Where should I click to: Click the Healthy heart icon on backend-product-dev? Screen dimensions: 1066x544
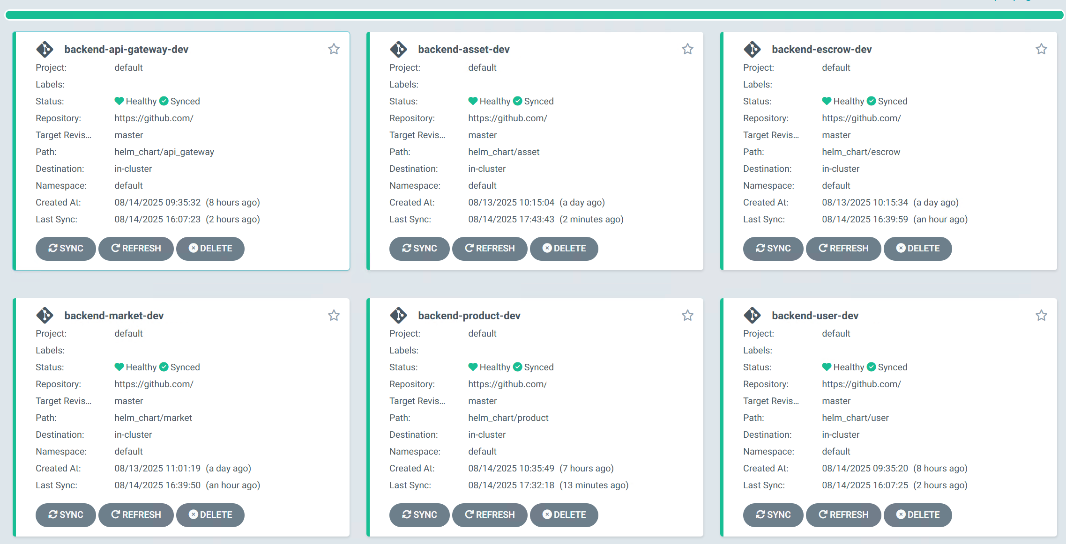473,367
